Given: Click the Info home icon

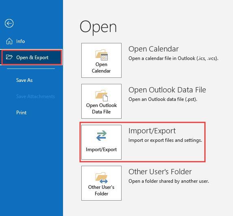Looking at the screenshot, I should click(9, 41).
